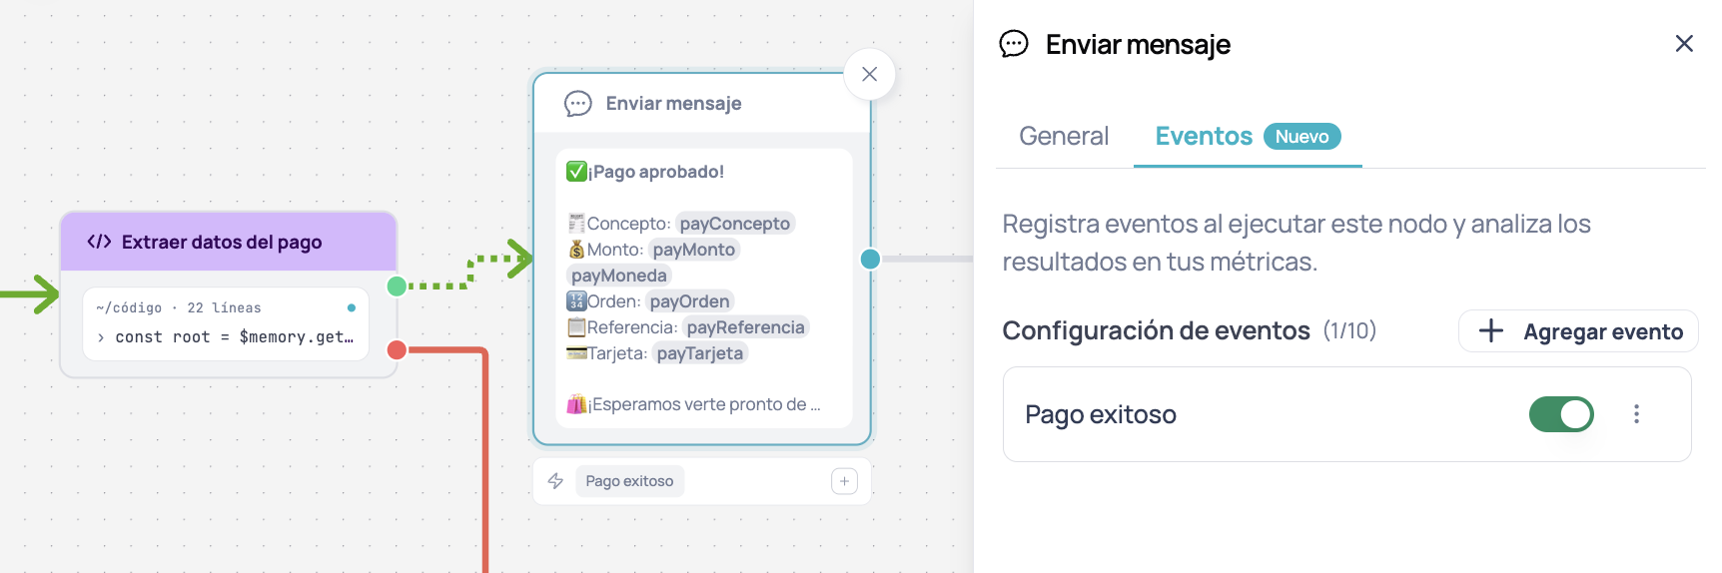Click the ~/código 22 líneas label
Image resolution: width=1722 pixels, height=573 pixels.
179,307
